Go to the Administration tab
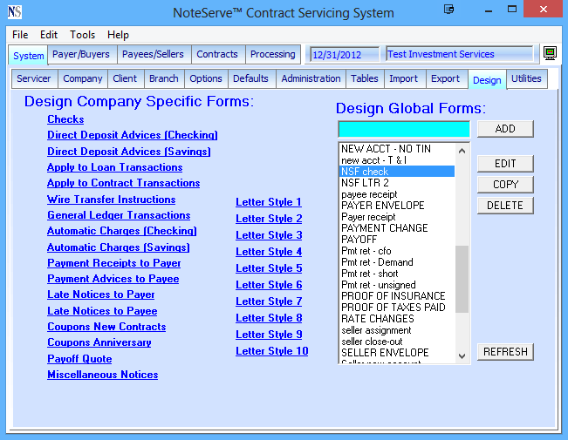568x440 pixels. (x=311, y=78)
